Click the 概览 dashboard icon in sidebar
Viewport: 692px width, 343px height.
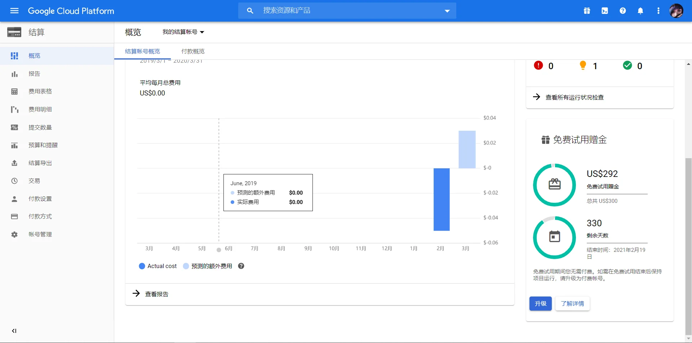[14, 56]
